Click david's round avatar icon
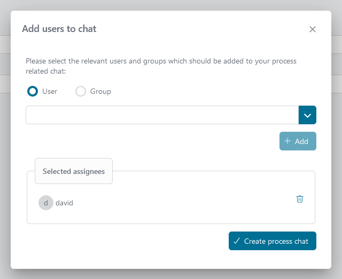 click(x=46, y=203)
